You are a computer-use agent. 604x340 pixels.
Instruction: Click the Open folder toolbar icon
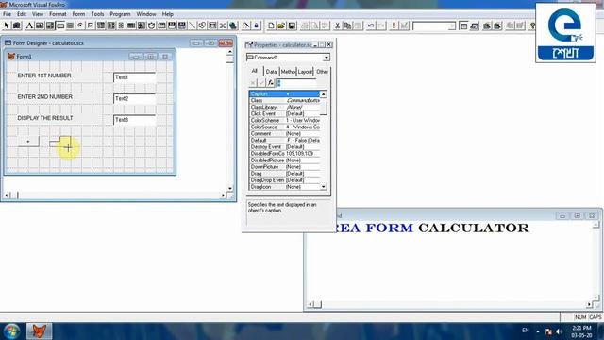[x=281, y=25]
